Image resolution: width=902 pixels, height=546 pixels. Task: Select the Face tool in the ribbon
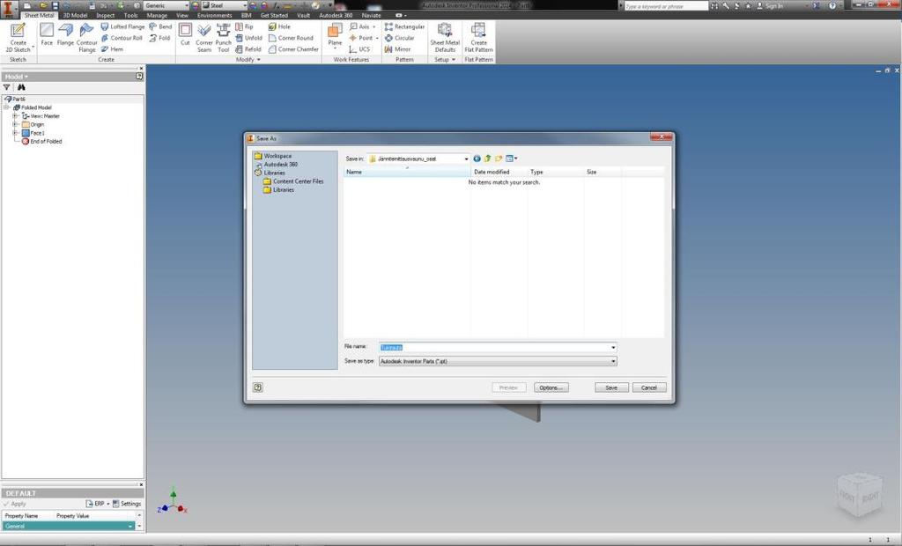point(47,34)
